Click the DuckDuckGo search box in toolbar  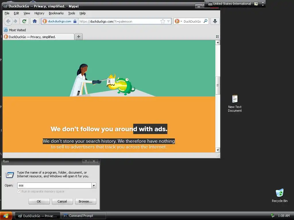(x=193, y=21)
